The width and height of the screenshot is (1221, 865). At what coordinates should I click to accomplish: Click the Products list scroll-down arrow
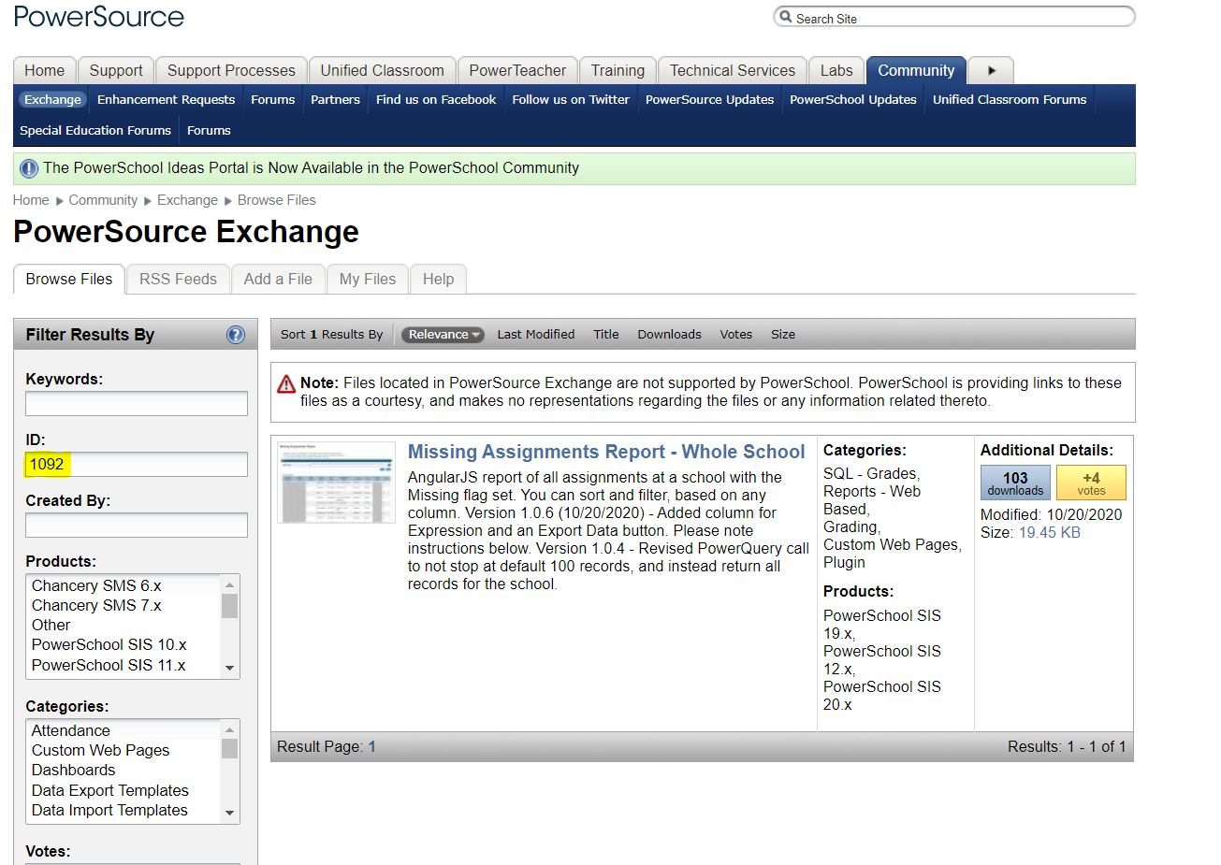[229, 665]
